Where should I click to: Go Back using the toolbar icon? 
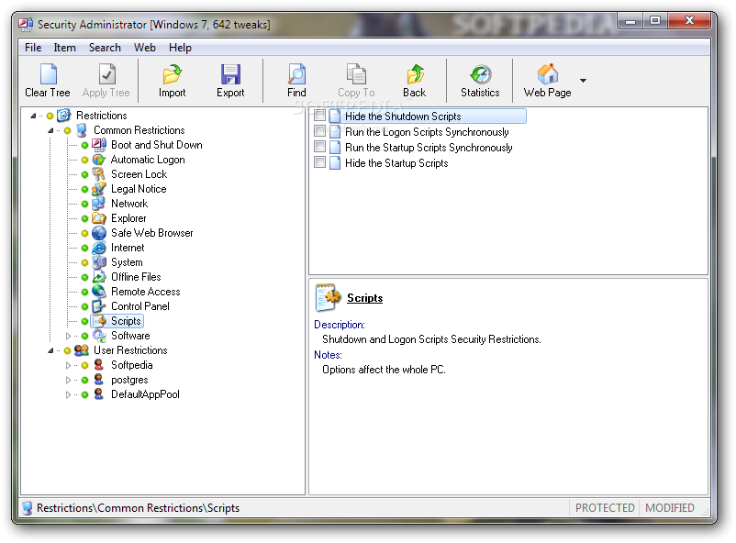tap(415, 74)
